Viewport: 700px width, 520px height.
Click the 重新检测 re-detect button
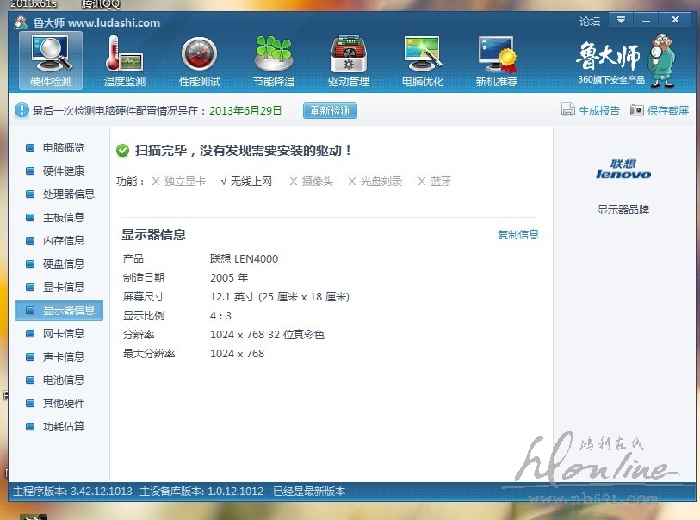click(330, 111)
